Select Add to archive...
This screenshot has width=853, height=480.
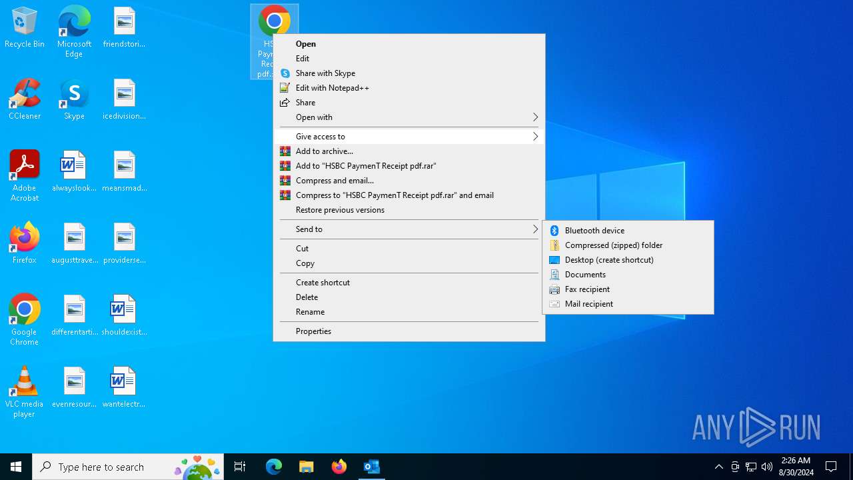[x=409, y=151]
